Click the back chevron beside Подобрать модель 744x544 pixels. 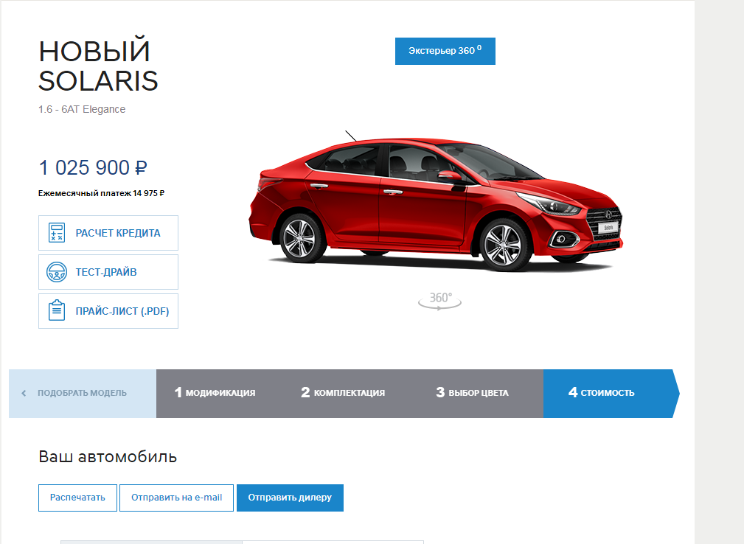[x=24, y=393]
